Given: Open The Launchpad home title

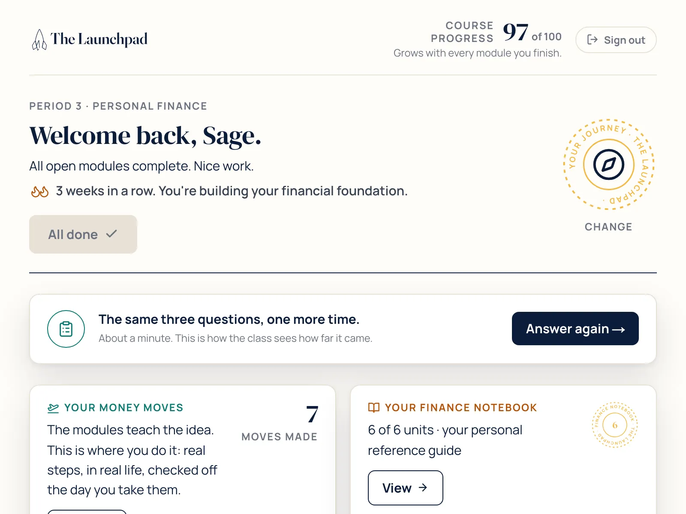Looking at the screenshot, I should [99, 39].
